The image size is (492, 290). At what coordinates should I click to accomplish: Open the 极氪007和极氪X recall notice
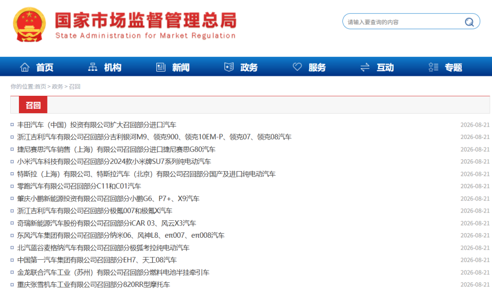click(x=95, y=211)
